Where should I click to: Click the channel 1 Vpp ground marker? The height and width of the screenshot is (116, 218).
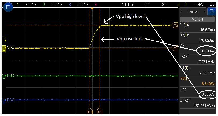point(4,48)
